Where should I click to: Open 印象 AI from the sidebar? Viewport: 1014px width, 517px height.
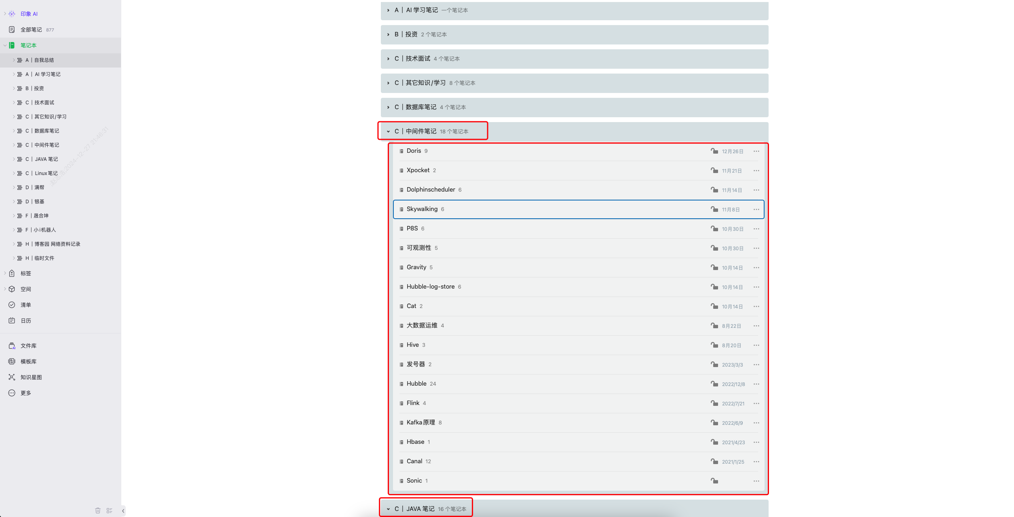[x=29, y=14]
